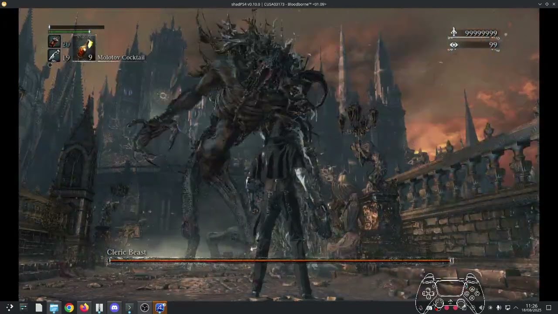
Task: Click the 99999999 blood echoes value
Action: pyautogui.click(x=481, y=33)
